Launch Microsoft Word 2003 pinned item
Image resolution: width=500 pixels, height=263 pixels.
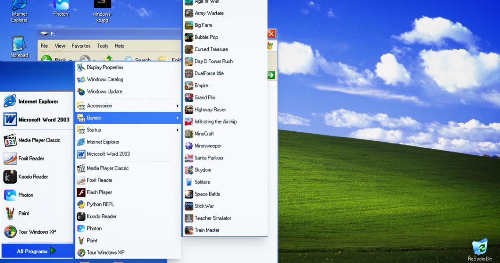pyautogui.click(x=37, y=120)
